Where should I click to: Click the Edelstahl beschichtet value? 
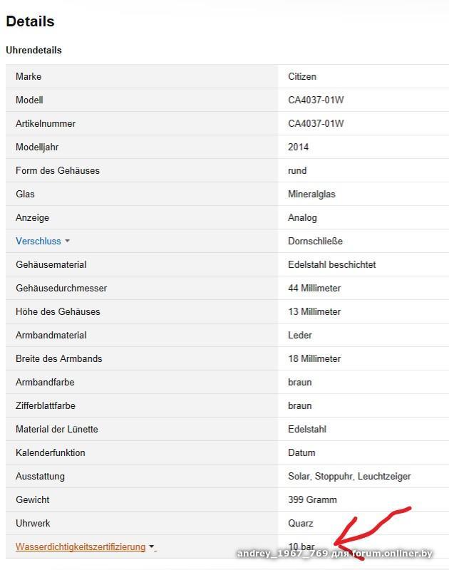click(x=331, y=265)
